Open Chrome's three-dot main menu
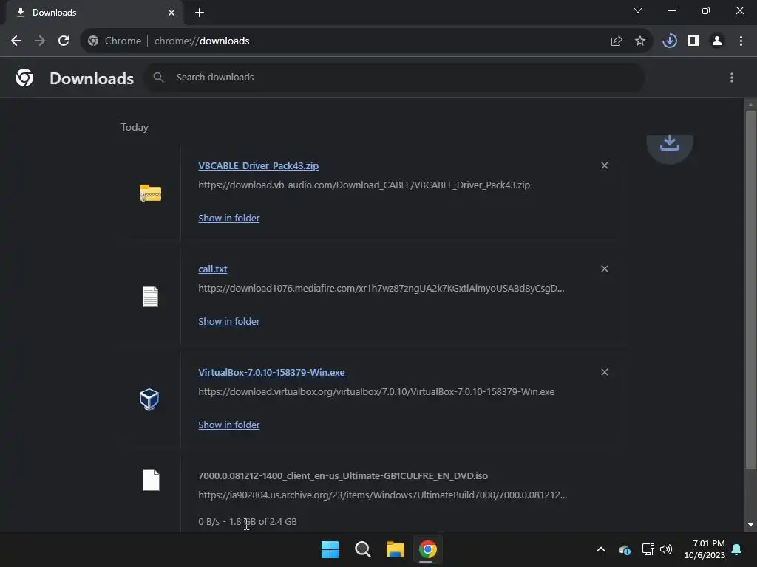This screenshot has width=757, height=567. pos(741,41)
